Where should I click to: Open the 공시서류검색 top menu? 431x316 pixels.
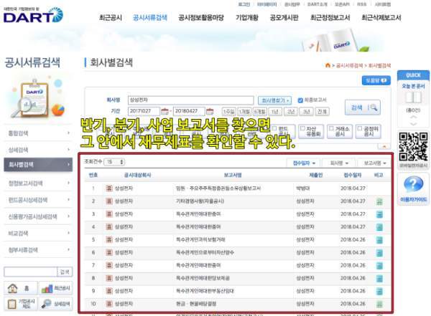(x=150, y=17)
